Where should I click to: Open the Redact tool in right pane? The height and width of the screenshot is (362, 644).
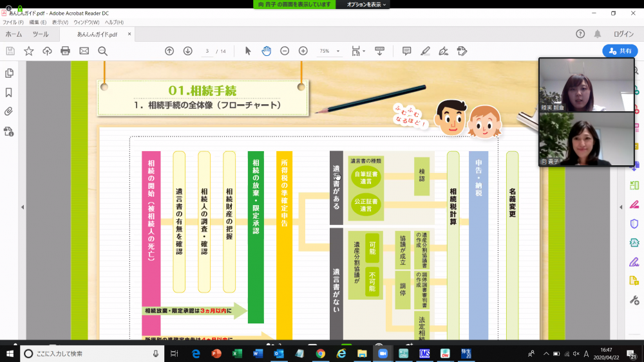[634, 204]
